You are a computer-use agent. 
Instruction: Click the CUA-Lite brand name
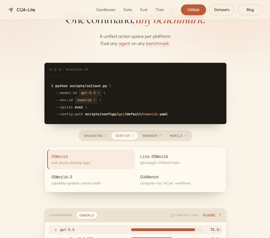tap(26, 10)
